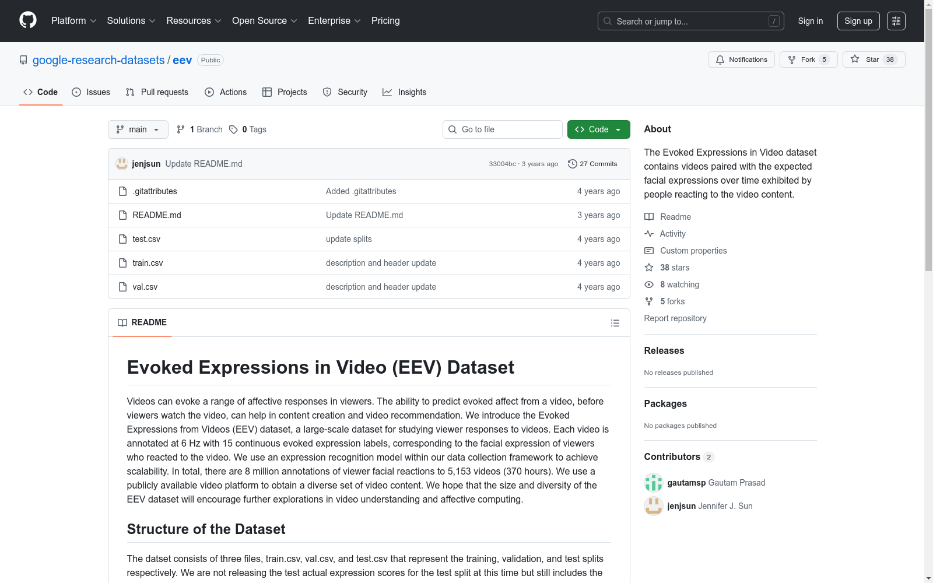Open the eev repository link
The image size is (933, 583).
point(183,60)
